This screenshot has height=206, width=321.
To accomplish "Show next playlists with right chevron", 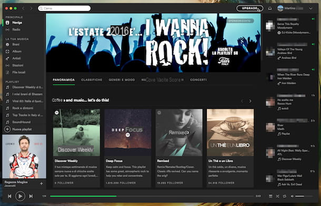I will coord(250,101).
